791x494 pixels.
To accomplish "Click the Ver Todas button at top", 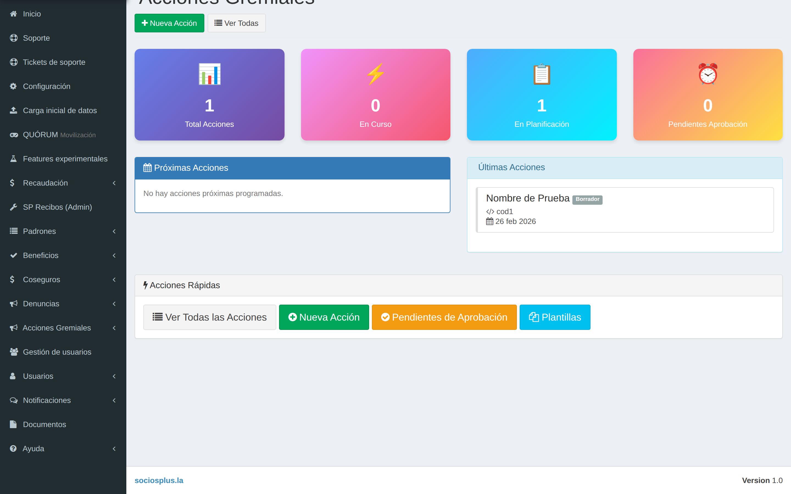I will 237,23.
